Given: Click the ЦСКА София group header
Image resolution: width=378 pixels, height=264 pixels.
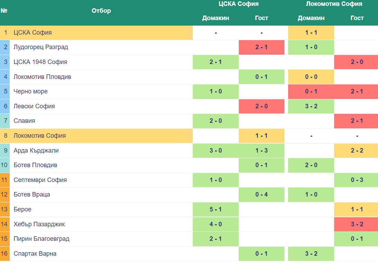Looking at the screenshot, I should [238, 4].
